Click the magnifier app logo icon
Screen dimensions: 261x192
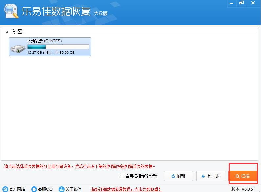pyautogui.click(x=11, y=11)
